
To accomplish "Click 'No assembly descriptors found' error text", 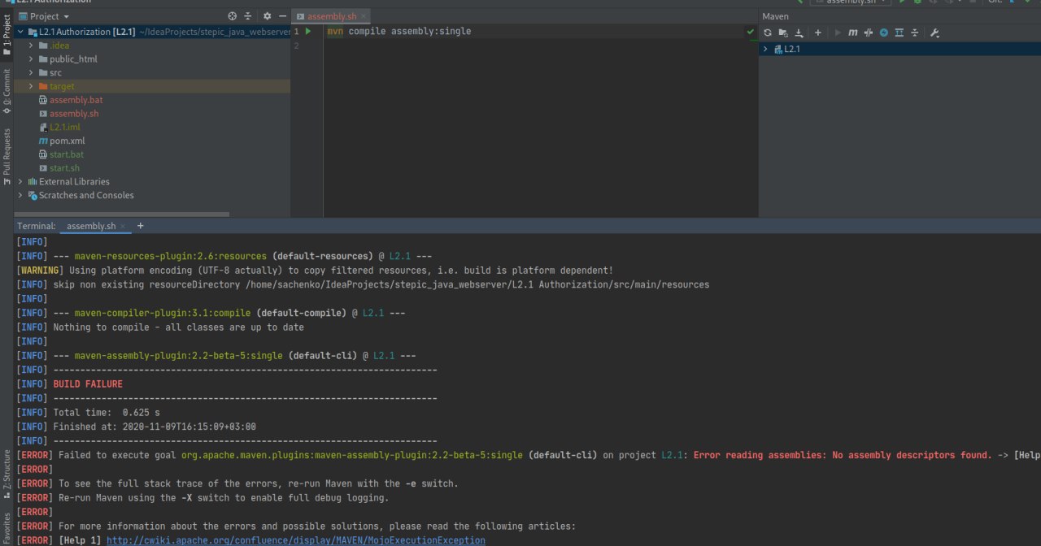I will (x=912, y=455).
